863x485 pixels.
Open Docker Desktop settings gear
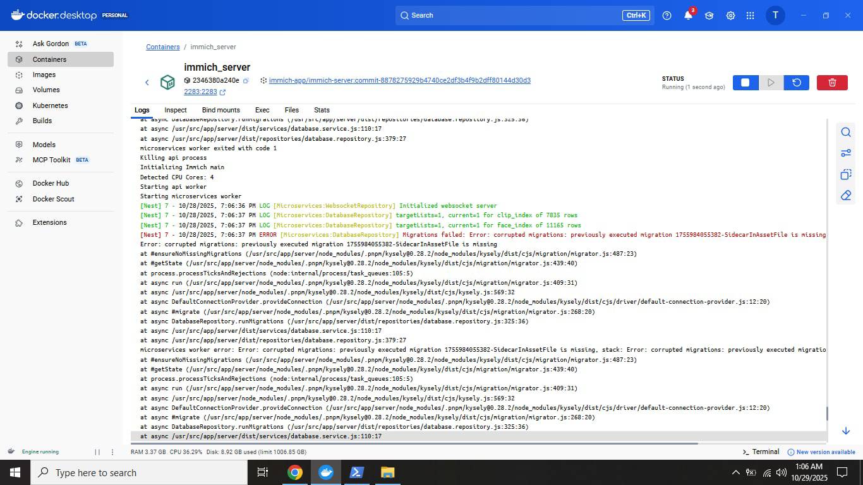pos(730,15)
